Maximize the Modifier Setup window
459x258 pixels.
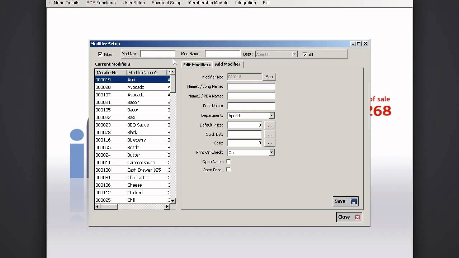tap(359, 44)
